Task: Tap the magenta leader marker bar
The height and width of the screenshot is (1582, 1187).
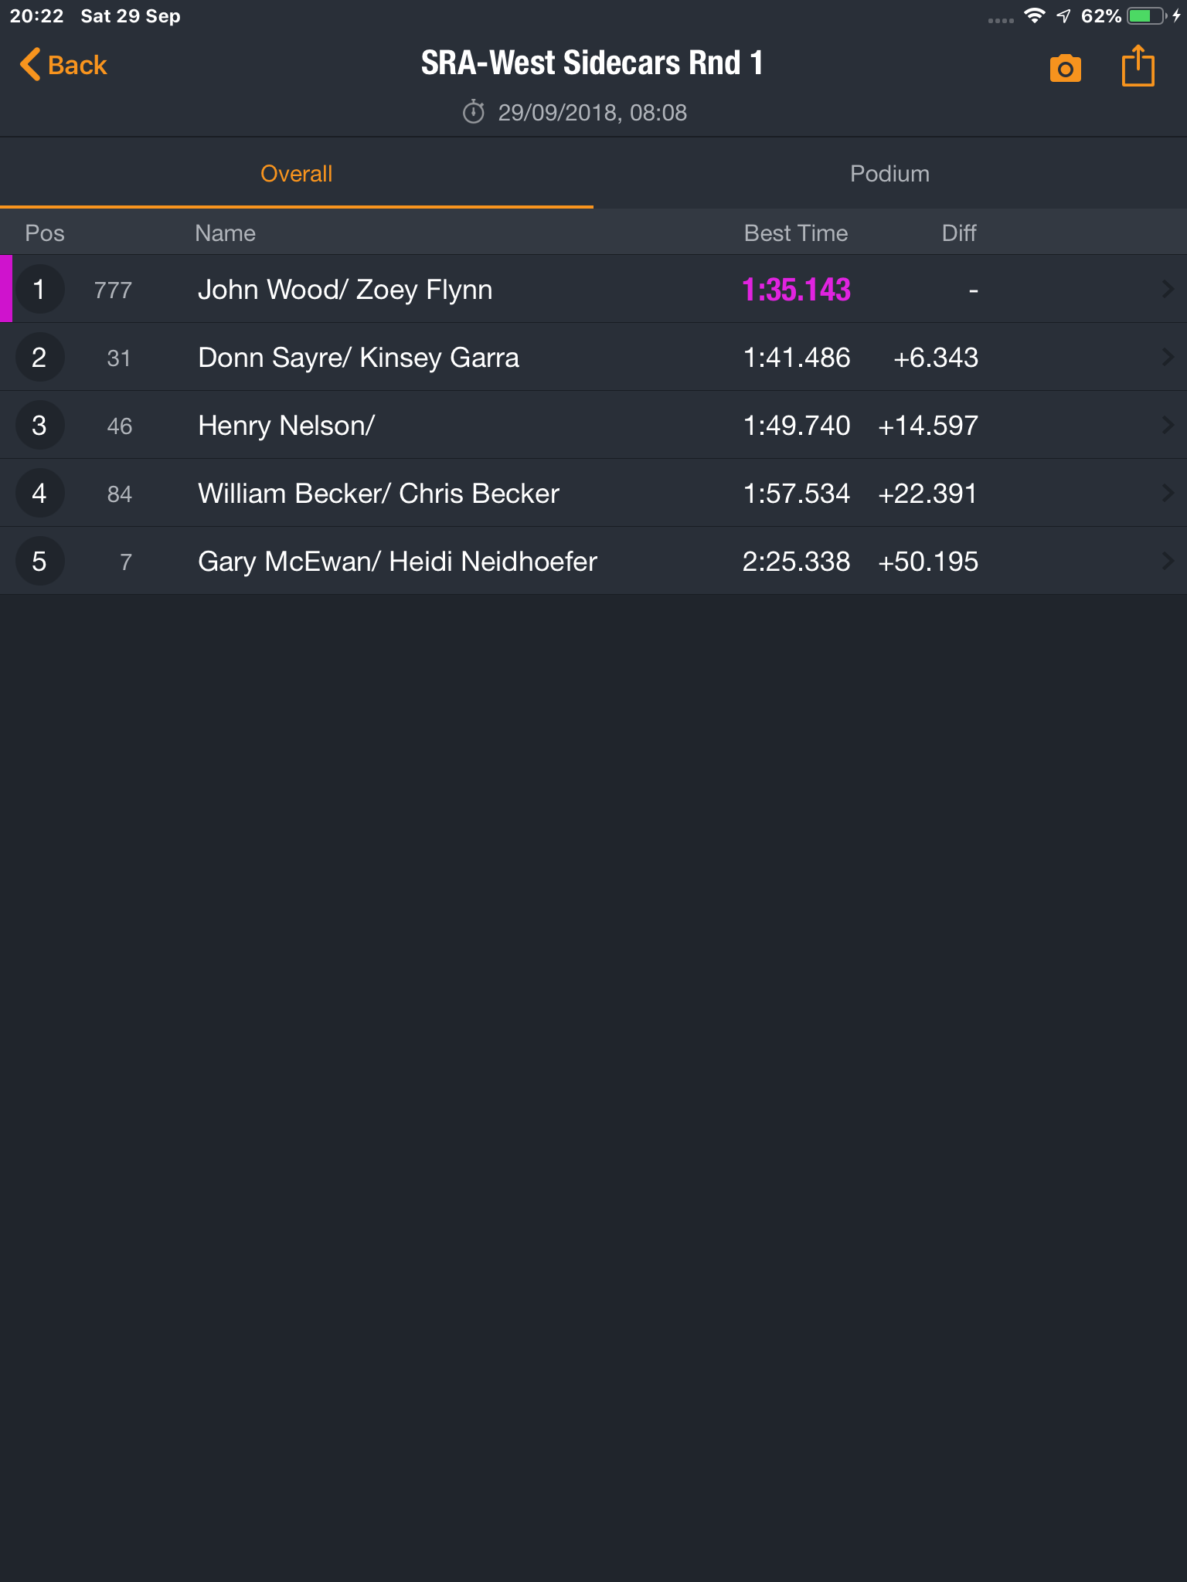Action: (6, 289)
